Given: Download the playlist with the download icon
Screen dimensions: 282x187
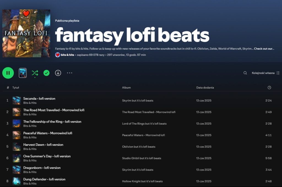Looking at the screenshot, I should click(58, 73).
